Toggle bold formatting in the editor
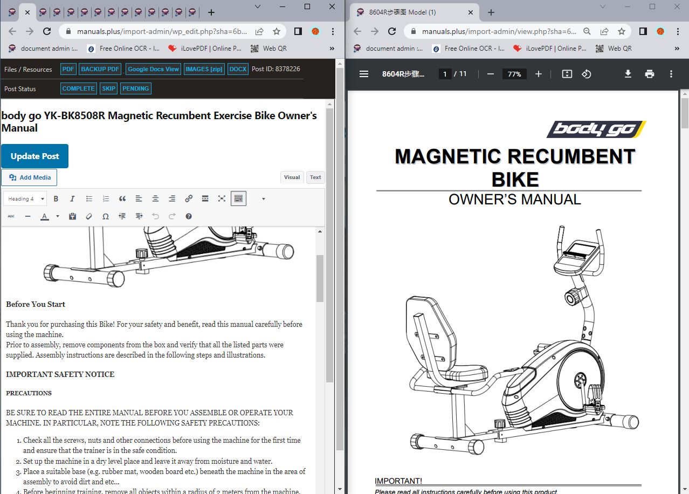The height and width of the screenshot is (494, 689). (x=56, y=199)
